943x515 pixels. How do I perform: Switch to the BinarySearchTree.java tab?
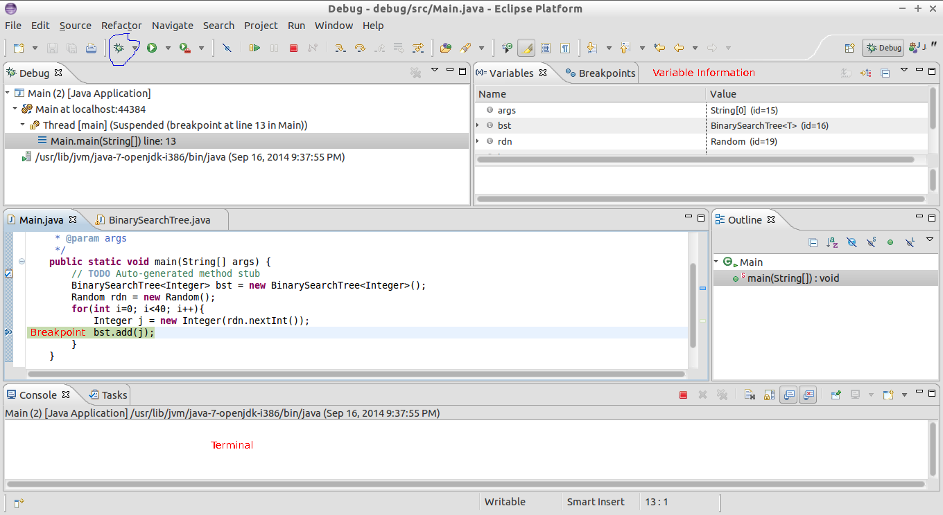[160, 219]
